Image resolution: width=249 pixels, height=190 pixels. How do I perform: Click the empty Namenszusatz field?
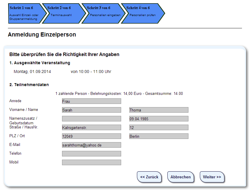91,119
